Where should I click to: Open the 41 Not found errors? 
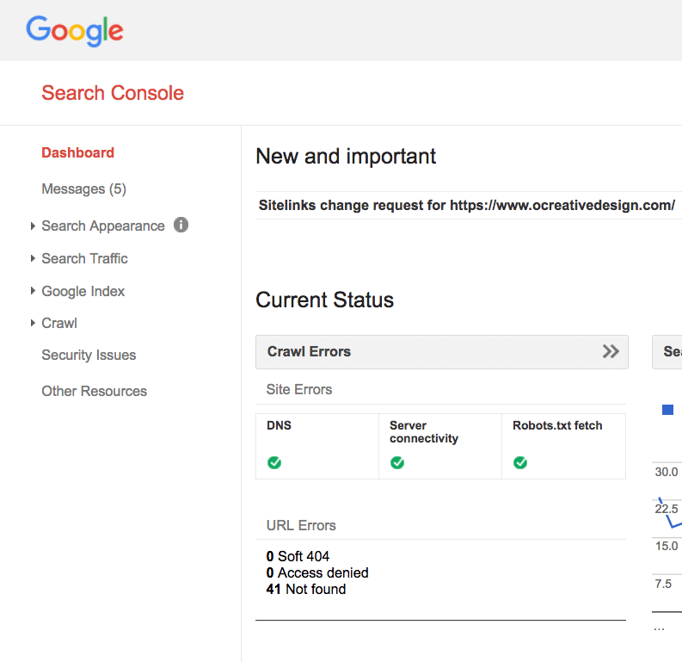(x=306, y=589)
